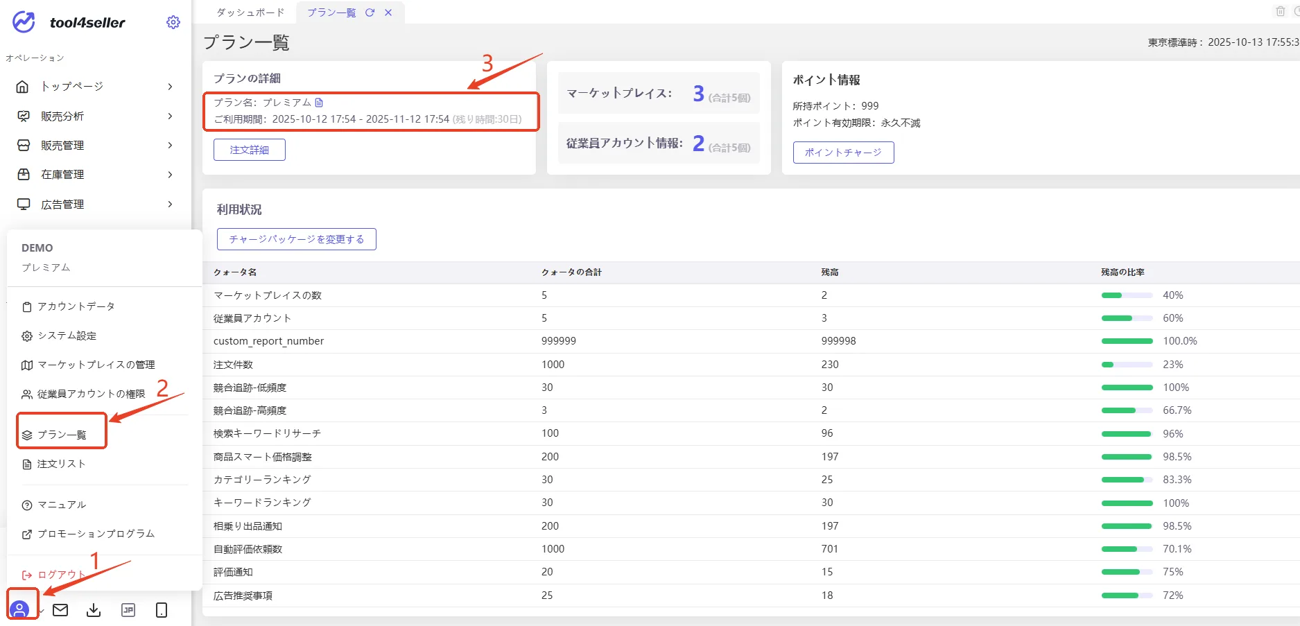Click the クォータの合計 column header
This screenshot has height=626, width=1300.
coord(571,272)
